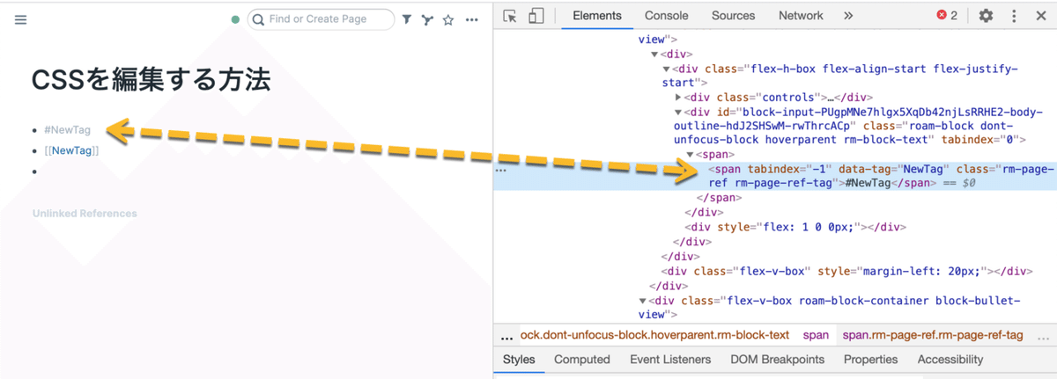Open the [[NewTag]] page reference

click(71, 150)
